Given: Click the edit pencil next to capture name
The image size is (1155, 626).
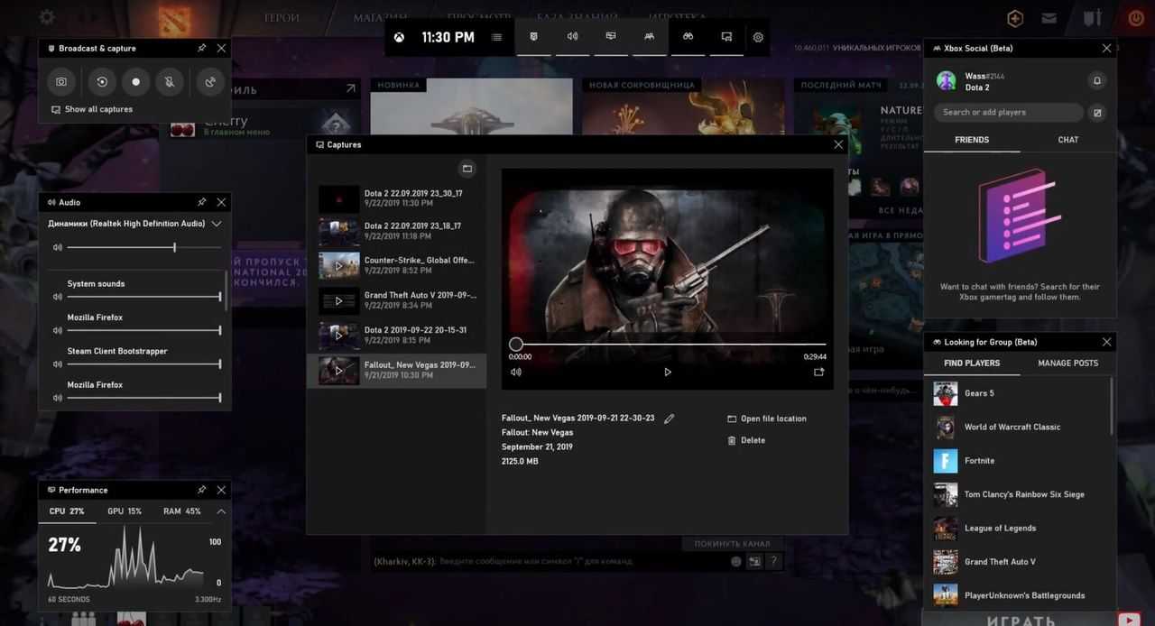Looking at the screenshot, I should [669, 419].
